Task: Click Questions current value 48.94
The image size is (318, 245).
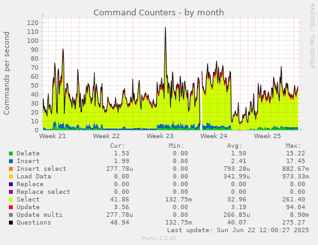Action: point(120,223)
